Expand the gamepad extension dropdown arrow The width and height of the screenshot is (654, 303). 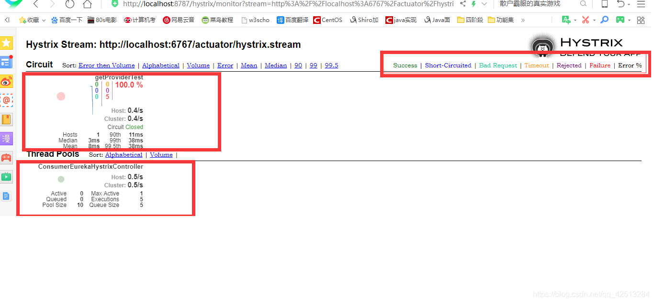(x=629, y=21)
